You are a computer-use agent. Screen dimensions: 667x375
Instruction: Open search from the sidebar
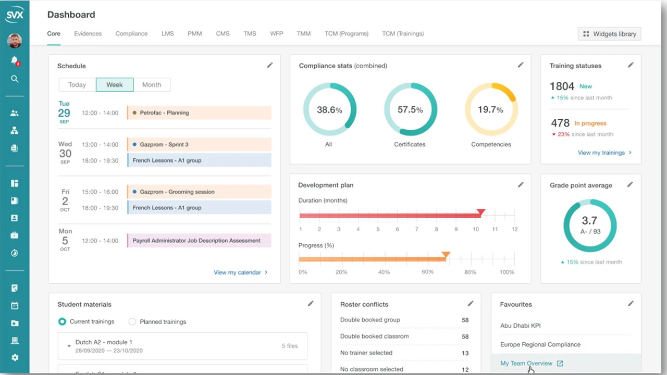tap(15, 79)
